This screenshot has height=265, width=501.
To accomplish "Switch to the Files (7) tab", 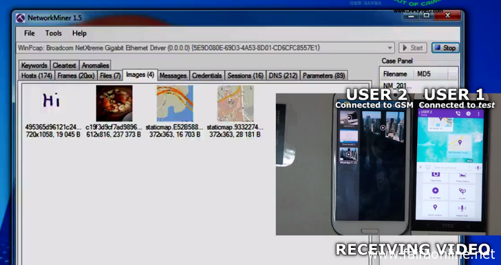I will pyautogui.click(x=110, y=76).
